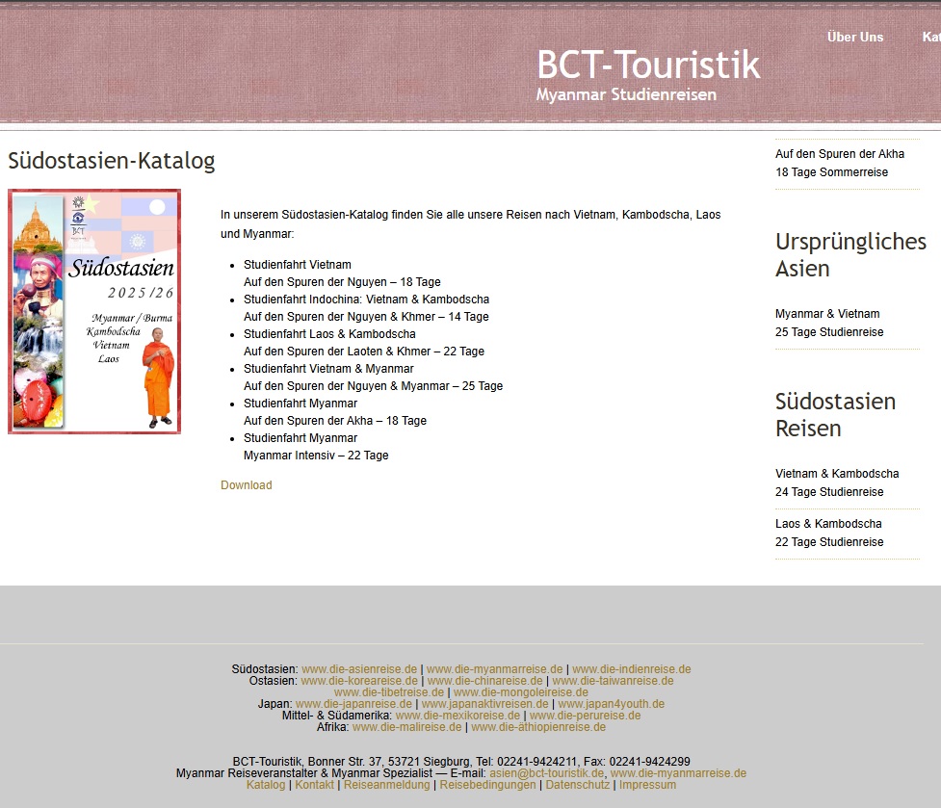Click 'Auf den Spuren der Laoten & Khmer – 22 Tage'
This screenshot has height=808, width=941.
(x=364, y=352)
